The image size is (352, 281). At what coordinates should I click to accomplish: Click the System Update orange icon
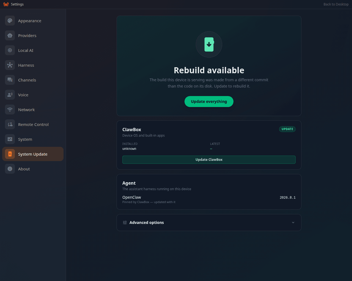pos(10,154)
